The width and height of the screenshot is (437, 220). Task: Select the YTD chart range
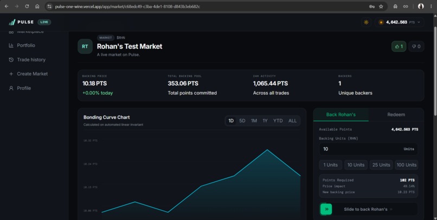click(x=278, y=121)
